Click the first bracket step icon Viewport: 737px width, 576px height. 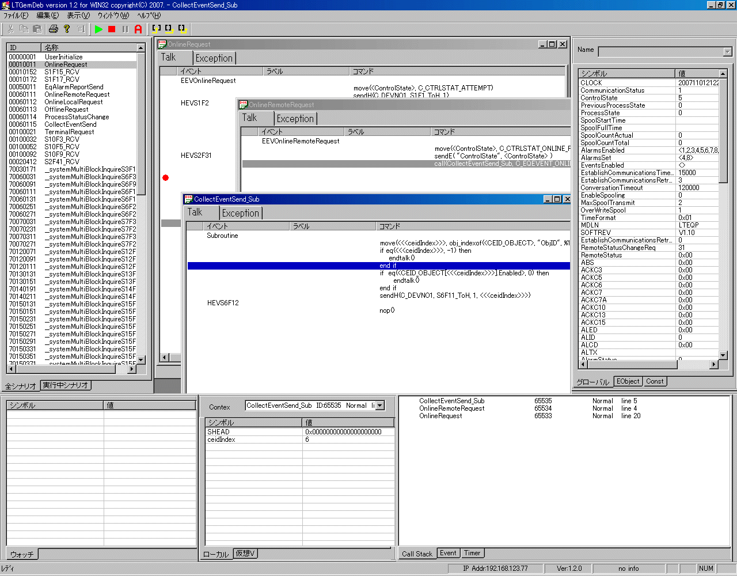click(156, 29)
